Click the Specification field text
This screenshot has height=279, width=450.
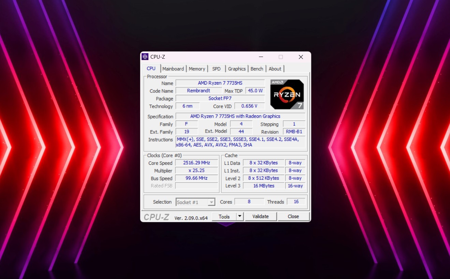[240, 116]
